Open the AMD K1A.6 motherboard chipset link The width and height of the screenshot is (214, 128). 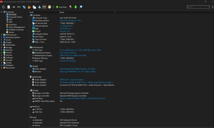click(73, 55)
